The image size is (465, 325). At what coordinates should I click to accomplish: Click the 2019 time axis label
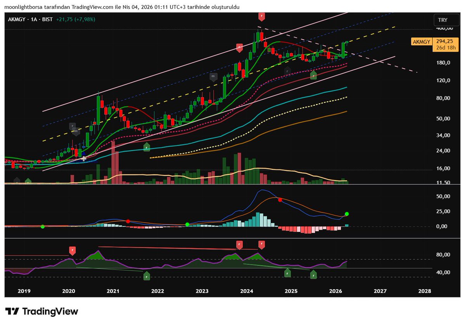24,291
